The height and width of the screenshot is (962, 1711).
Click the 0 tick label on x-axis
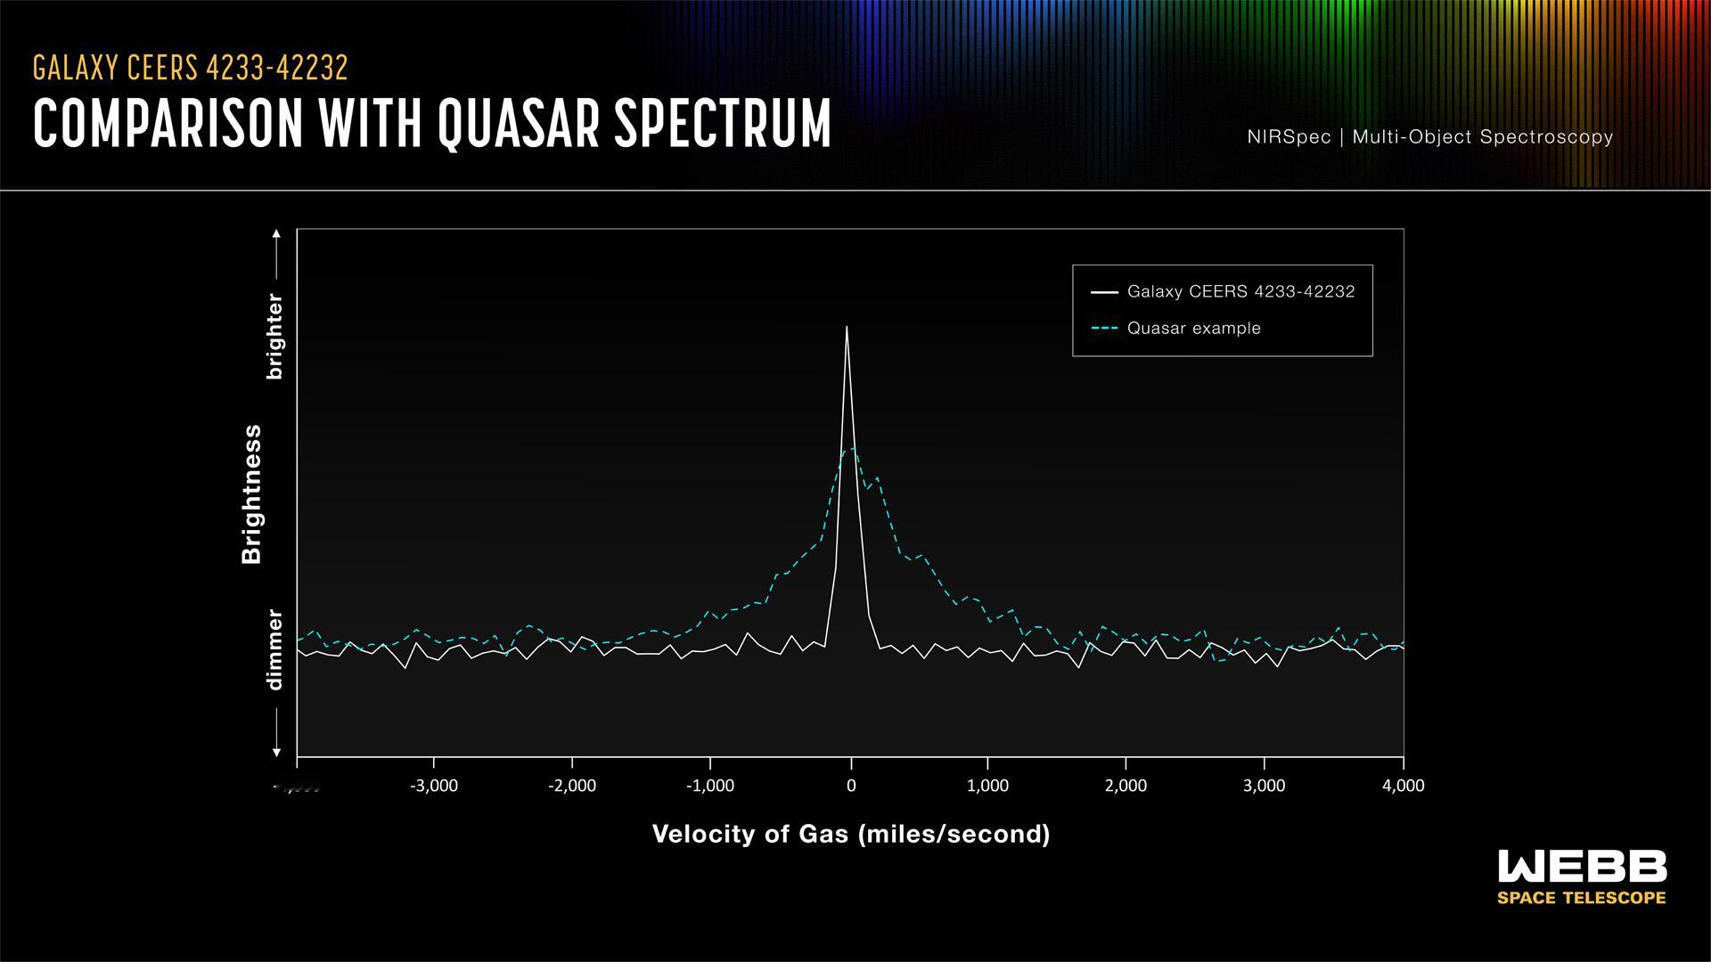(851, 786)
